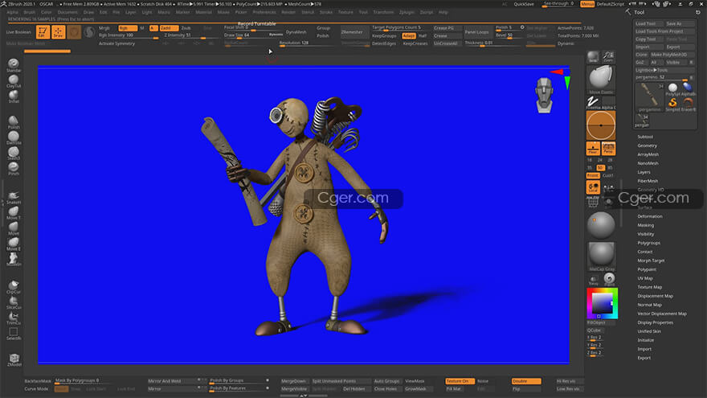Select the ClayTubes brush
Image resolution: width=707 pixels, height=398 pixels.
14,80
